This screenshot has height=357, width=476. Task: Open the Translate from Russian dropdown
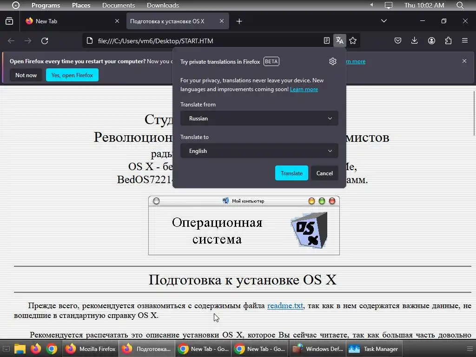[259, 119]
